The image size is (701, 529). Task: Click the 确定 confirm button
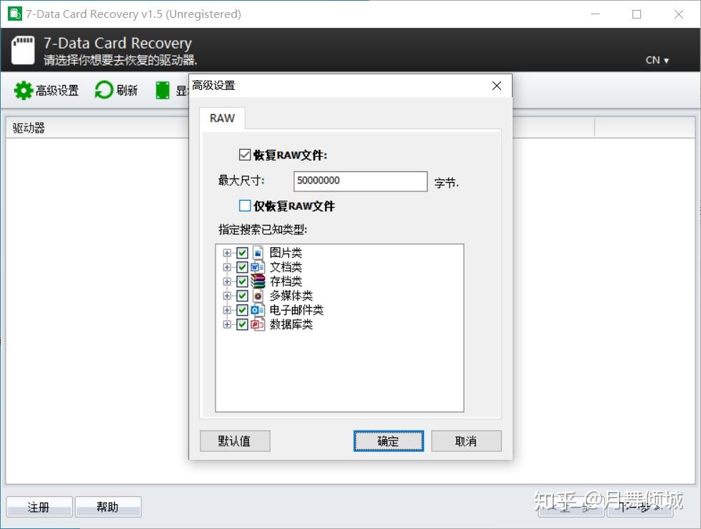388,441
